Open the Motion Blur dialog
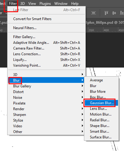This screenshot has height=151, width=124. coord(101,114)
